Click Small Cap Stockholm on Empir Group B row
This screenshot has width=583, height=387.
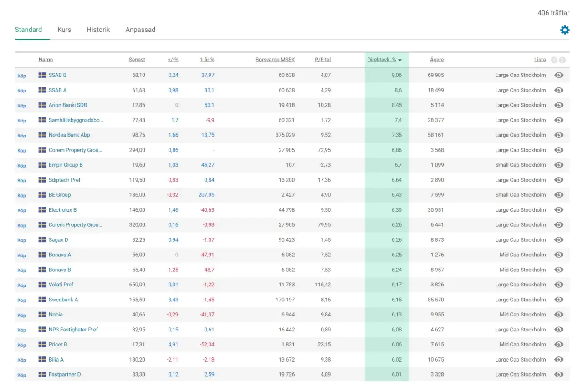pyautogui.click(x=521, y=165)
